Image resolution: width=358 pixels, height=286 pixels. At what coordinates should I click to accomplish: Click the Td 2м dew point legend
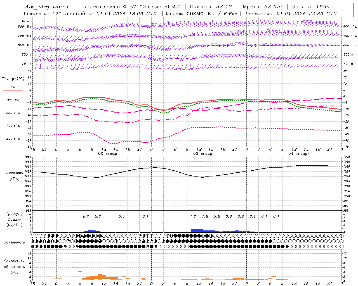click(x=13, y=100)
